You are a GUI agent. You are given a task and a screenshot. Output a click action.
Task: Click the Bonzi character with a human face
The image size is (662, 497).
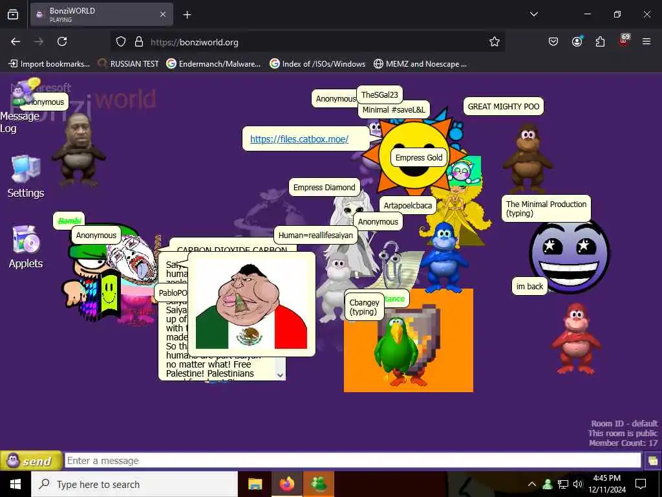[x=78, y=149]
